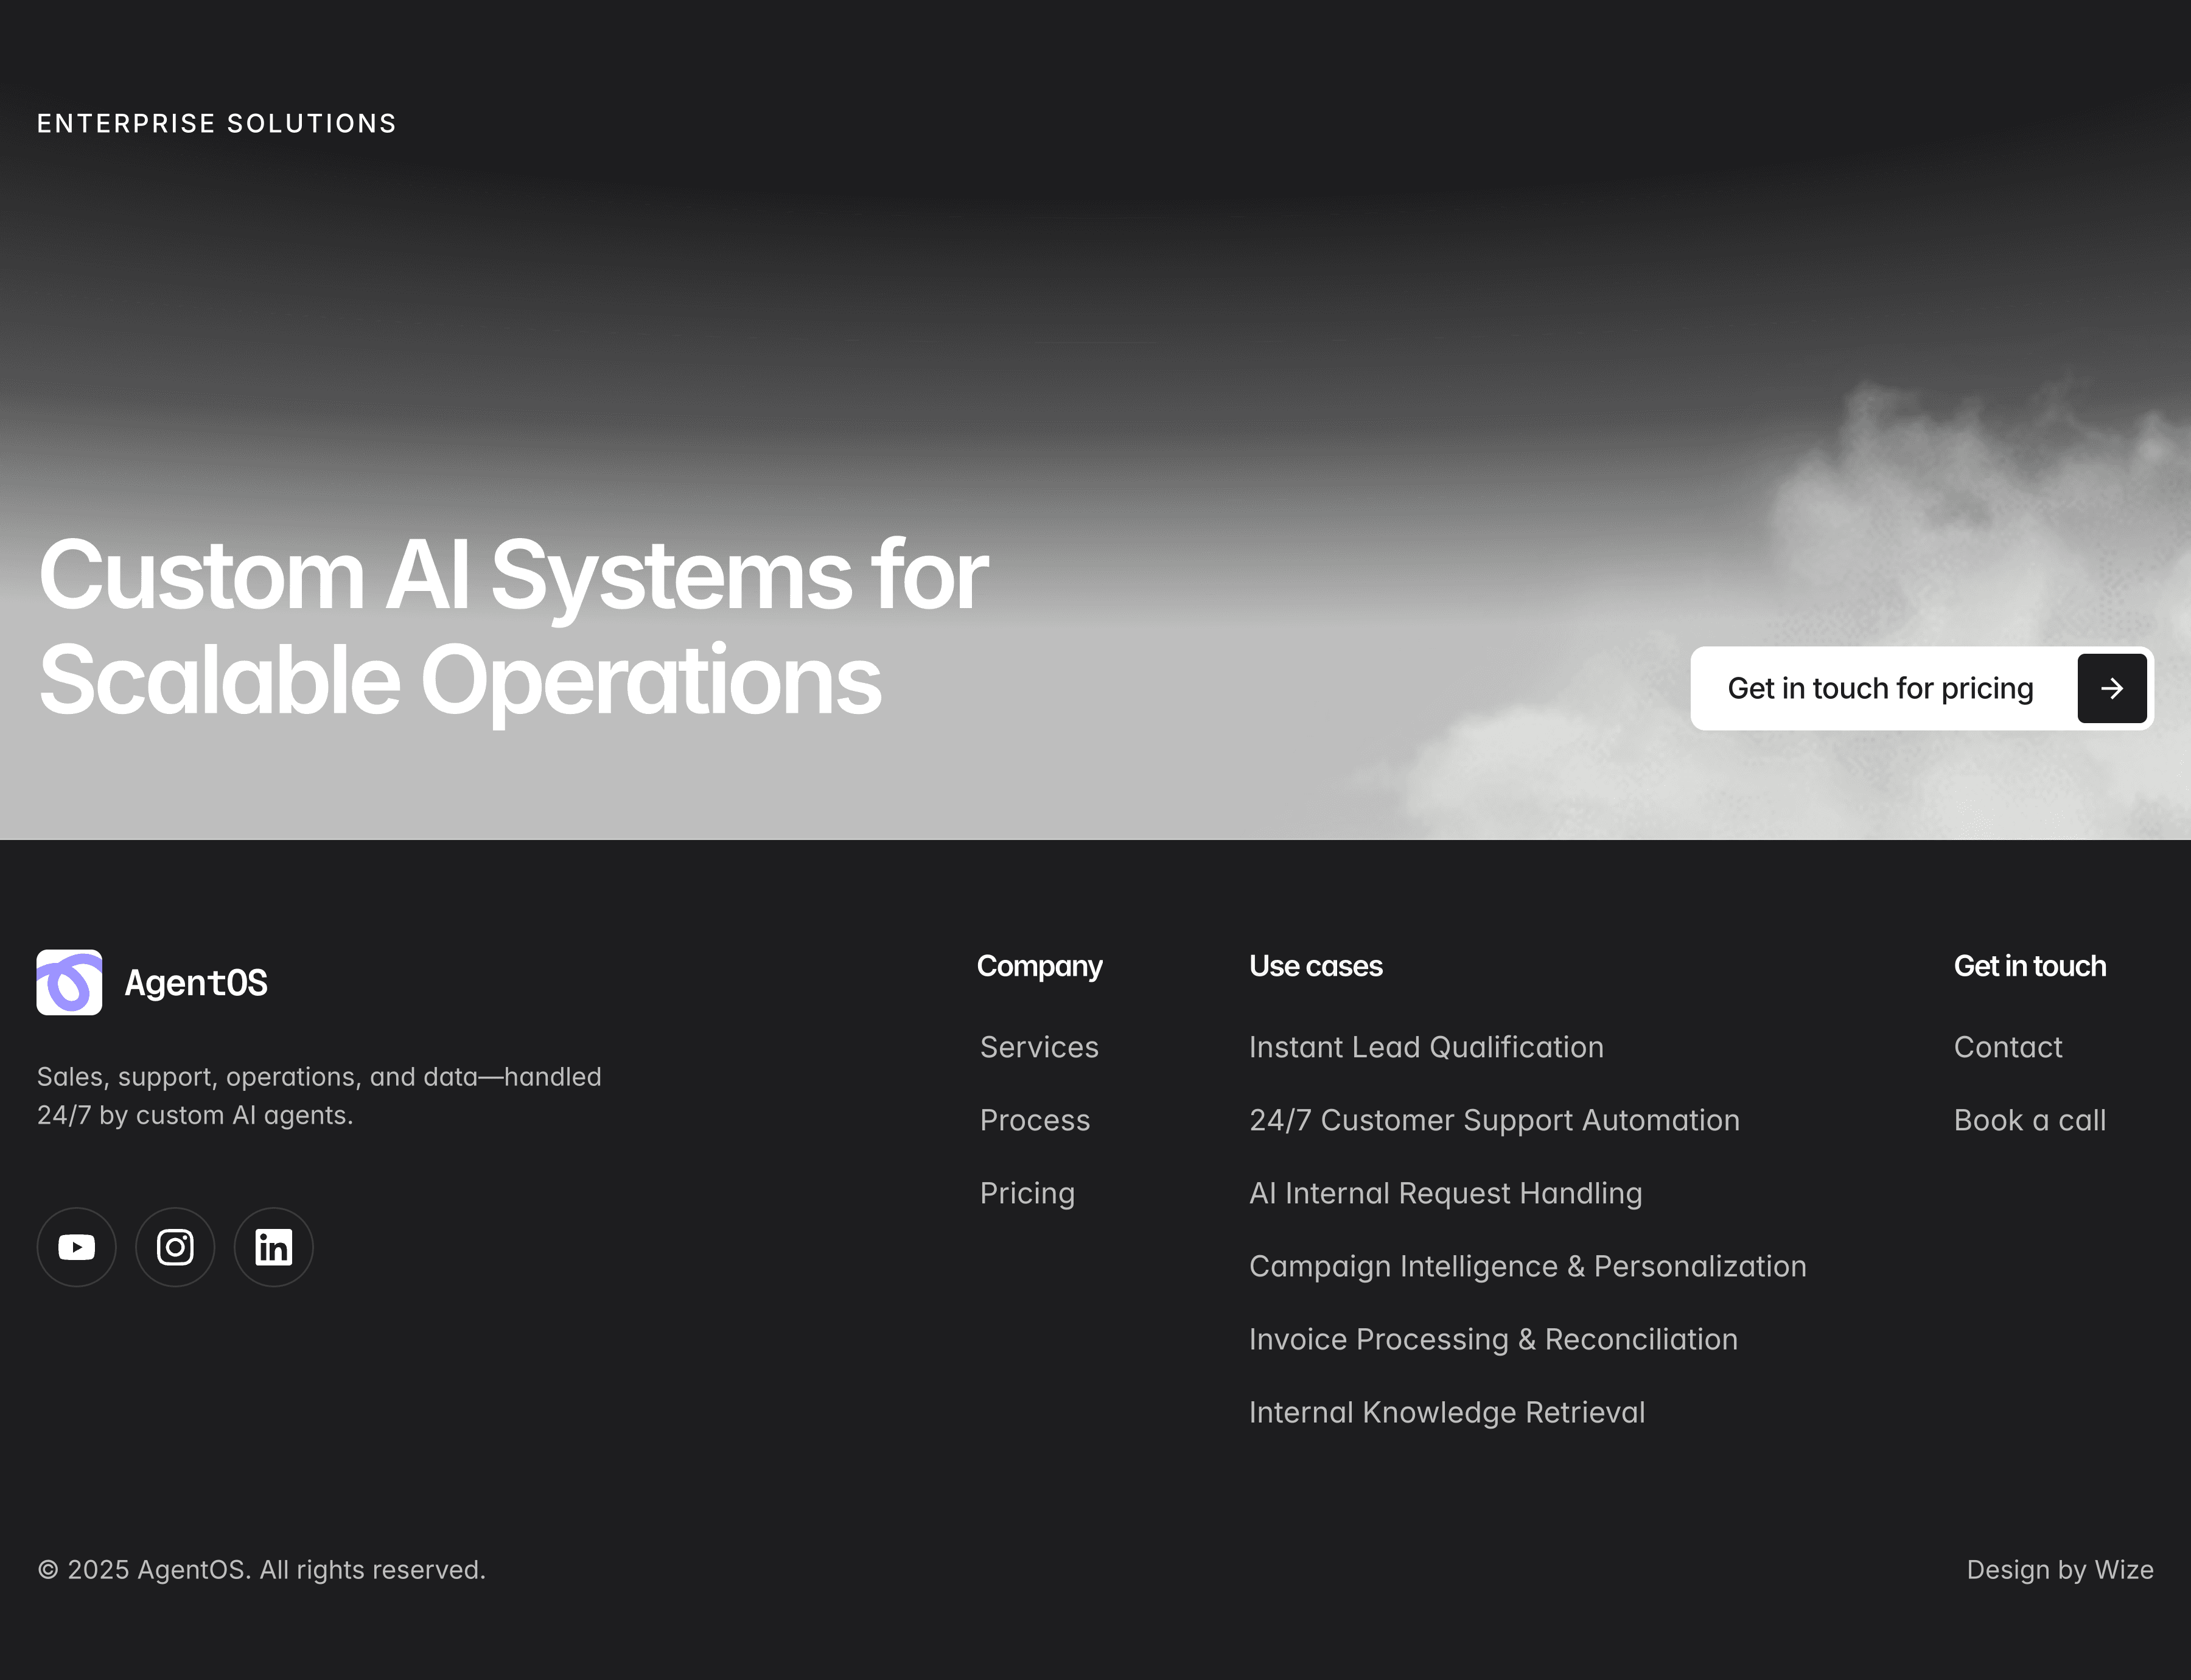Go to the Process page link
The width and height of the screenshot is (2191, 1680).
[1034, 1120]
